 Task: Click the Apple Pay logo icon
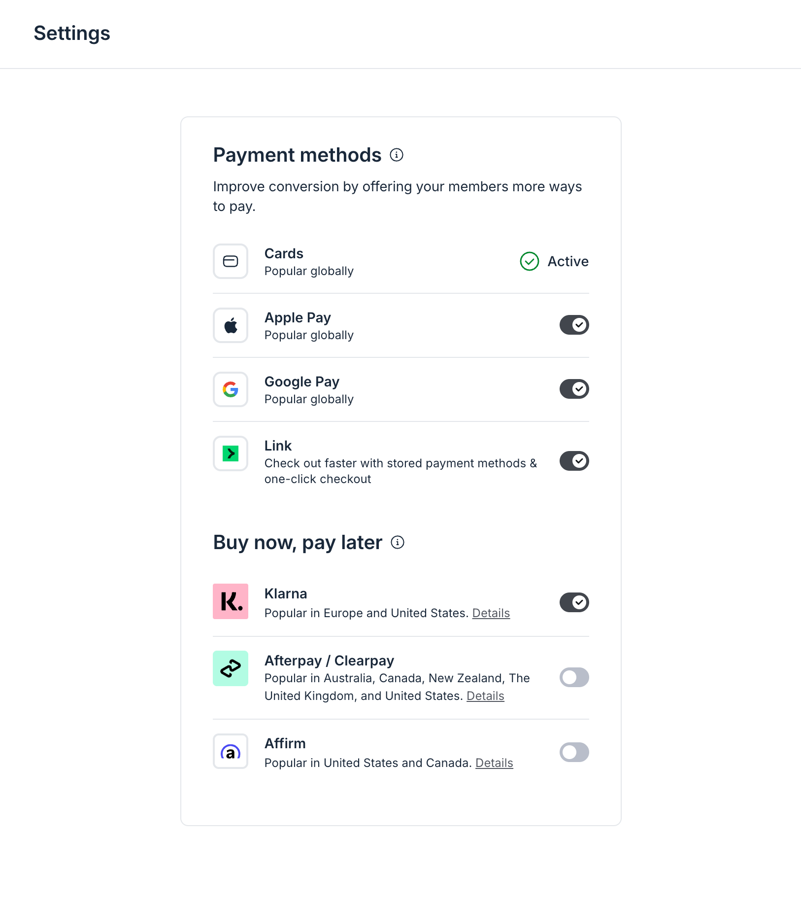230,325
